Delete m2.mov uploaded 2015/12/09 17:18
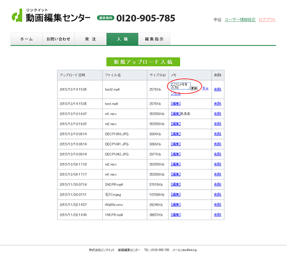 point(218,164)
